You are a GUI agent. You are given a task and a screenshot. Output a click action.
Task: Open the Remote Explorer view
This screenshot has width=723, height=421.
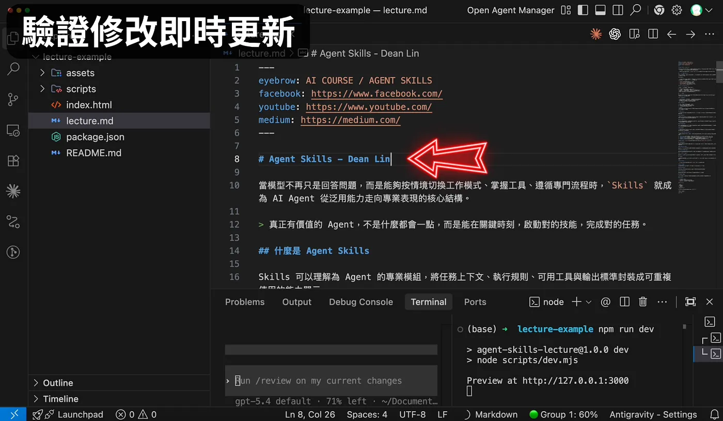coord(13,130)
